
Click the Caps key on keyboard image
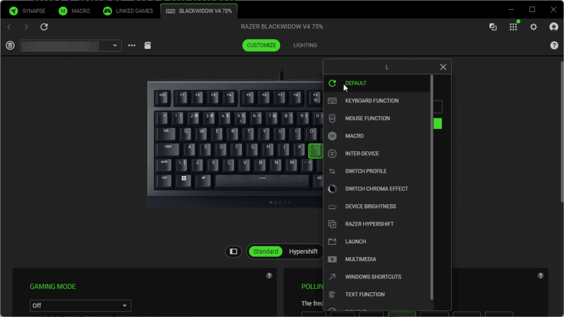click(x=168, y=149)
